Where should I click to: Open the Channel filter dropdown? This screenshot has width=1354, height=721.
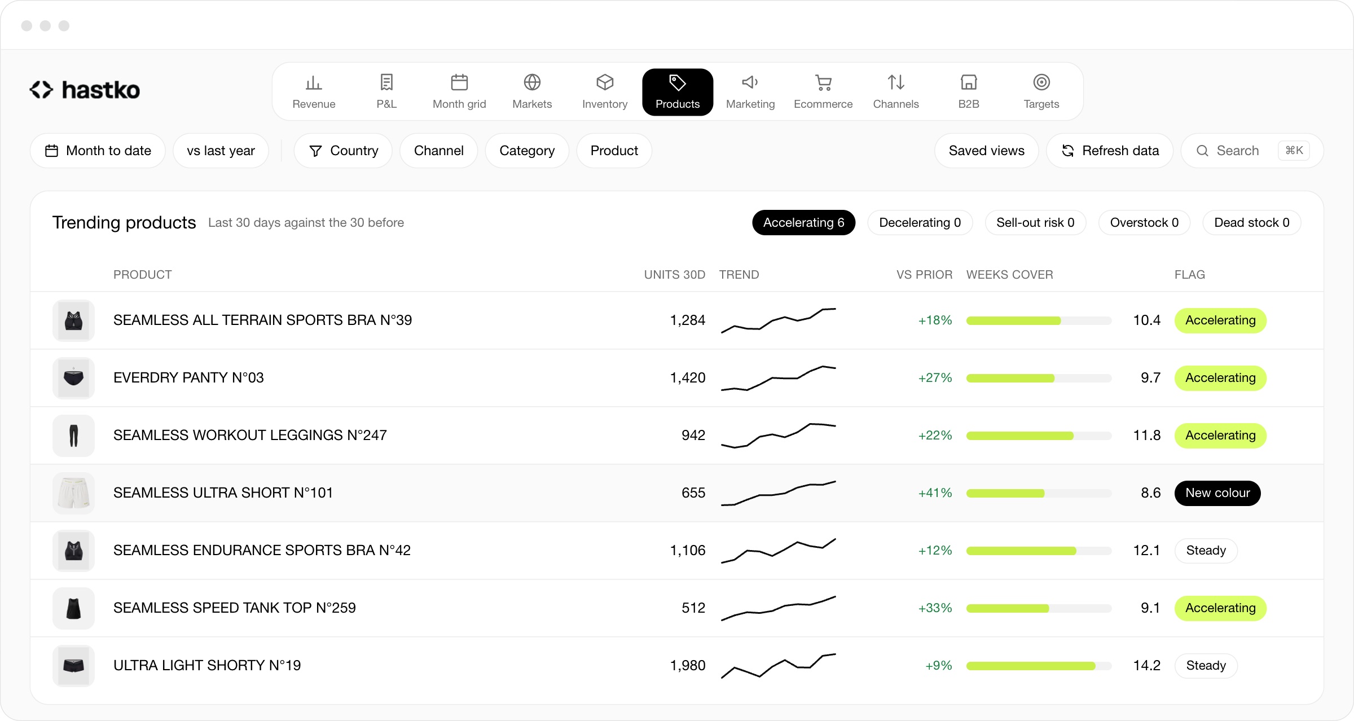coord(438,151)
